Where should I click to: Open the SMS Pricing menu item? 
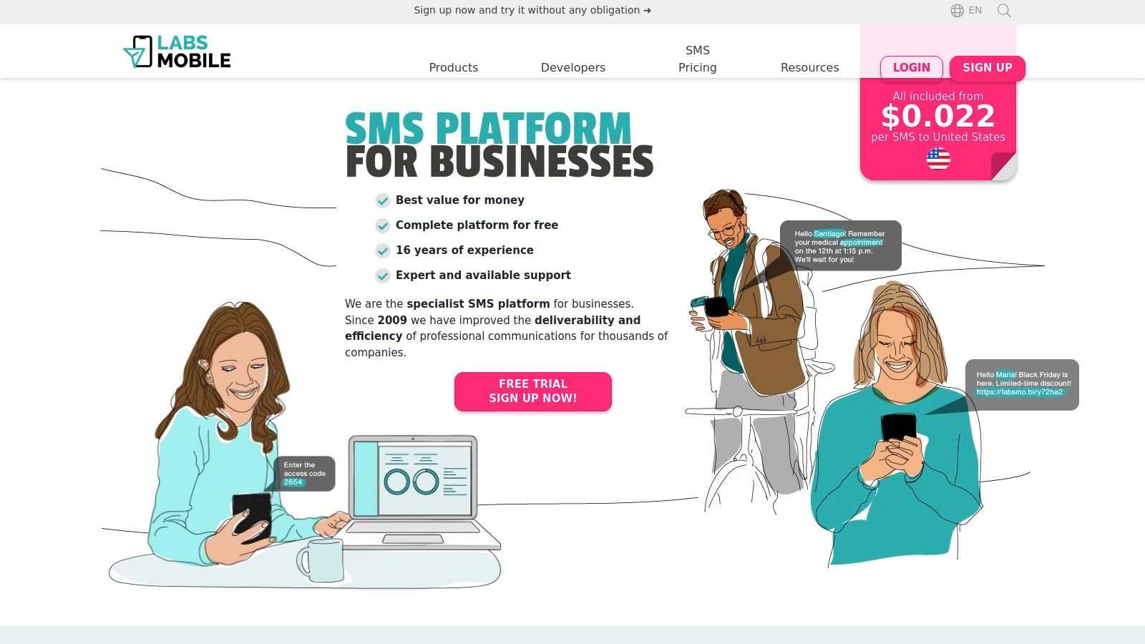click(698, 59)
